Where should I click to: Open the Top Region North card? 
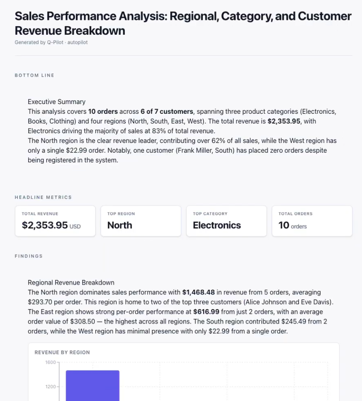click(141, 221)
